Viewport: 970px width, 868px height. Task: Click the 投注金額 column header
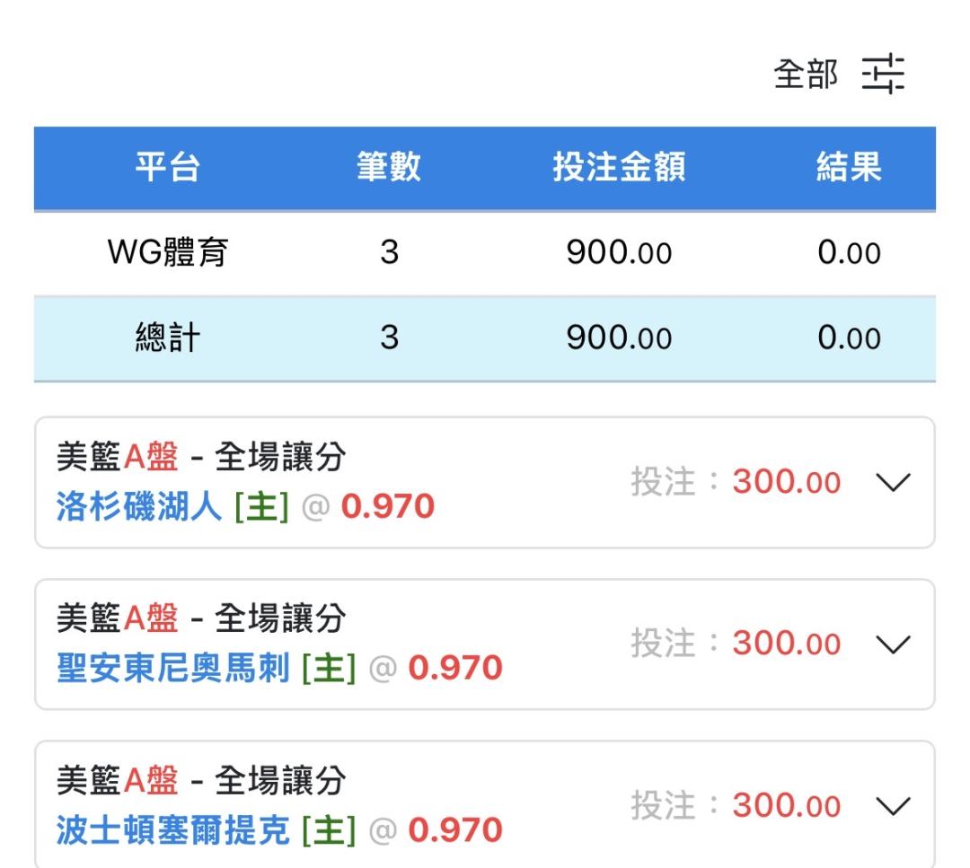tap(619, 168)
